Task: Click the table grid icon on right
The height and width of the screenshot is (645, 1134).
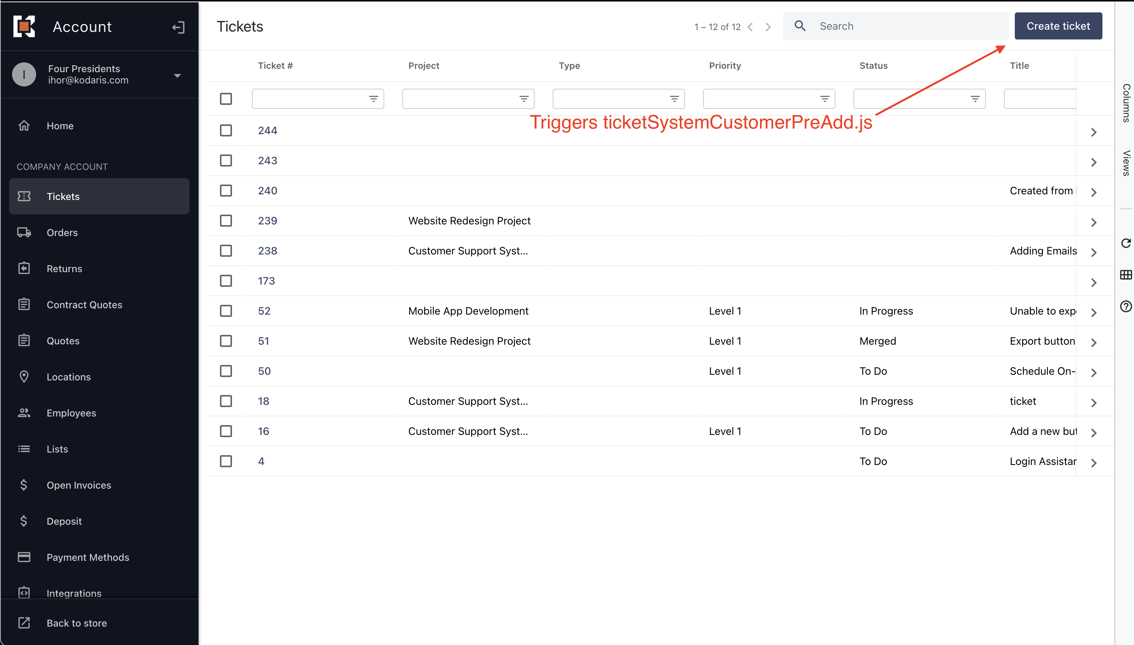Action: click(x=1126, y=275)
